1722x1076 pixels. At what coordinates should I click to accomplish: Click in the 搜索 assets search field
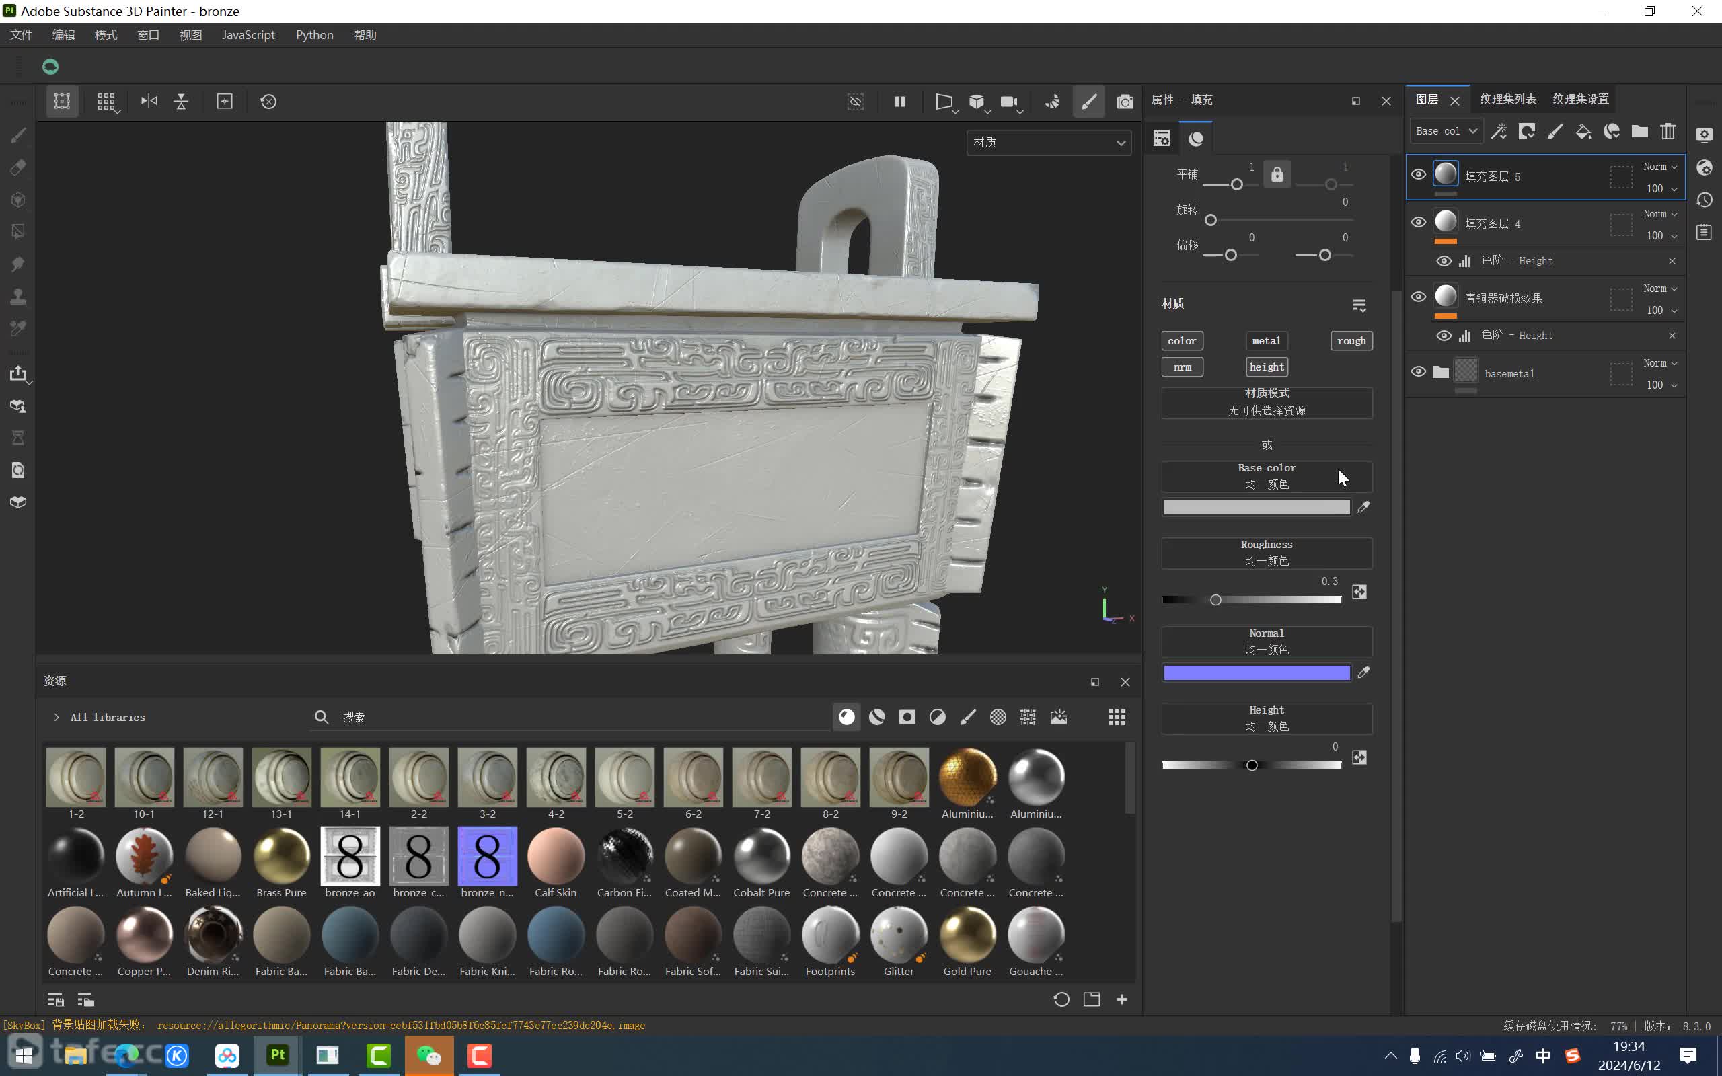[569, 717]
